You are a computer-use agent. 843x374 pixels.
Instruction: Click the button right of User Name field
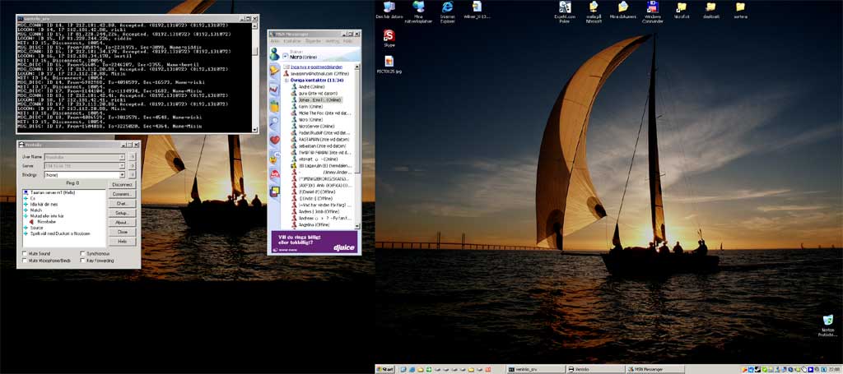133,157
